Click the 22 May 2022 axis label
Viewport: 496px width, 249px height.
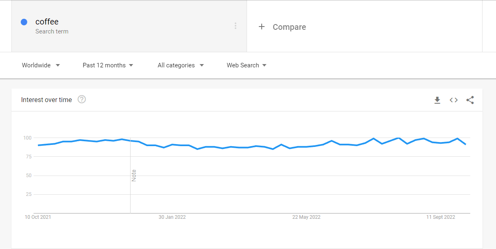pyautogui.click(x=306, y=217)
